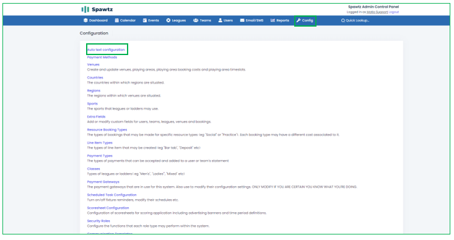The width and height of the screenshot is (454, 240).
Task: Open Scheduled Task Configuration
Action: pyautogui.click(x=111, y=195)
